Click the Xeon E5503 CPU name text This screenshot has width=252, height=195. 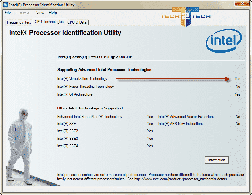[94, 57]
